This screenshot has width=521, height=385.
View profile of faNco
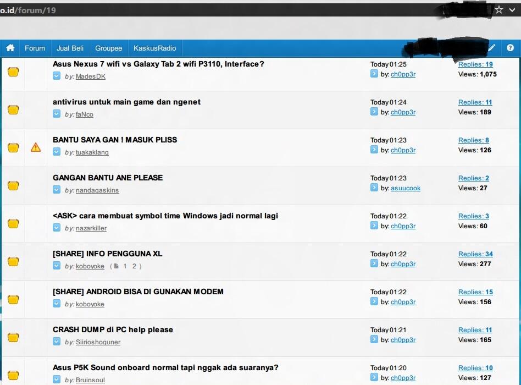coord(85,114)
